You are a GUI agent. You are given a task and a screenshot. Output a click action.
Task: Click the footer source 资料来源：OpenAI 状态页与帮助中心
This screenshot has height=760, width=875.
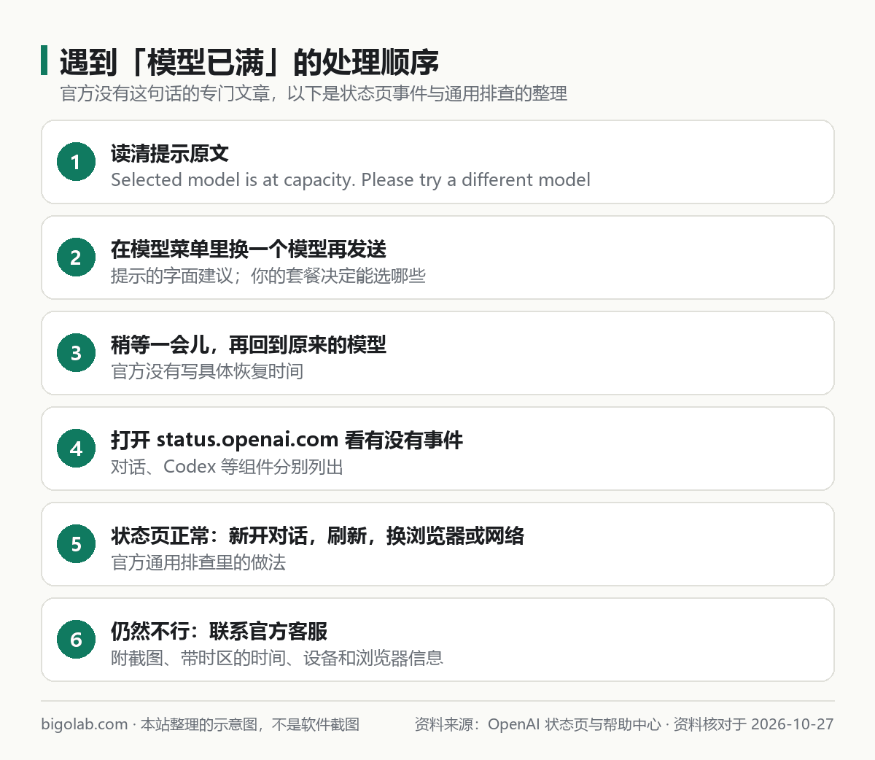pos(538,724)
